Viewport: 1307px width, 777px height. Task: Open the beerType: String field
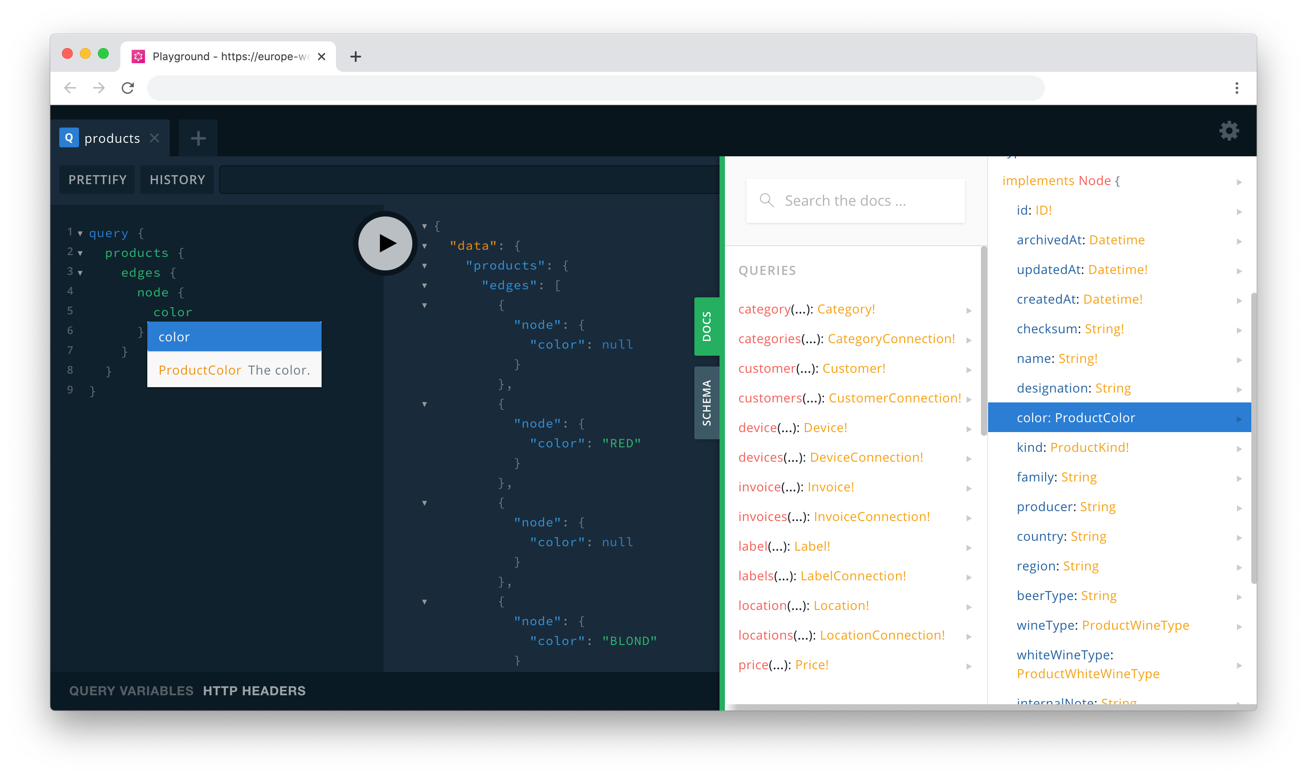pyautogui.click(x=1119, y=596)
